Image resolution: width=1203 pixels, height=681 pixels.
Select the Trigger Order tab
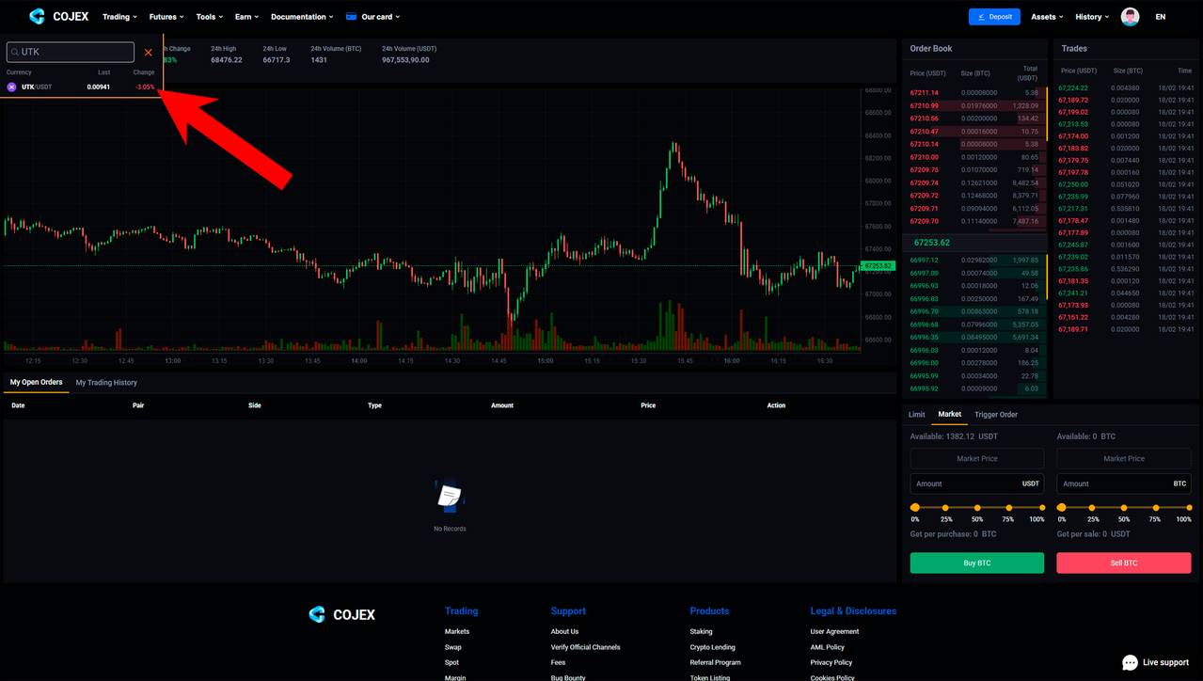click(996, 415)
